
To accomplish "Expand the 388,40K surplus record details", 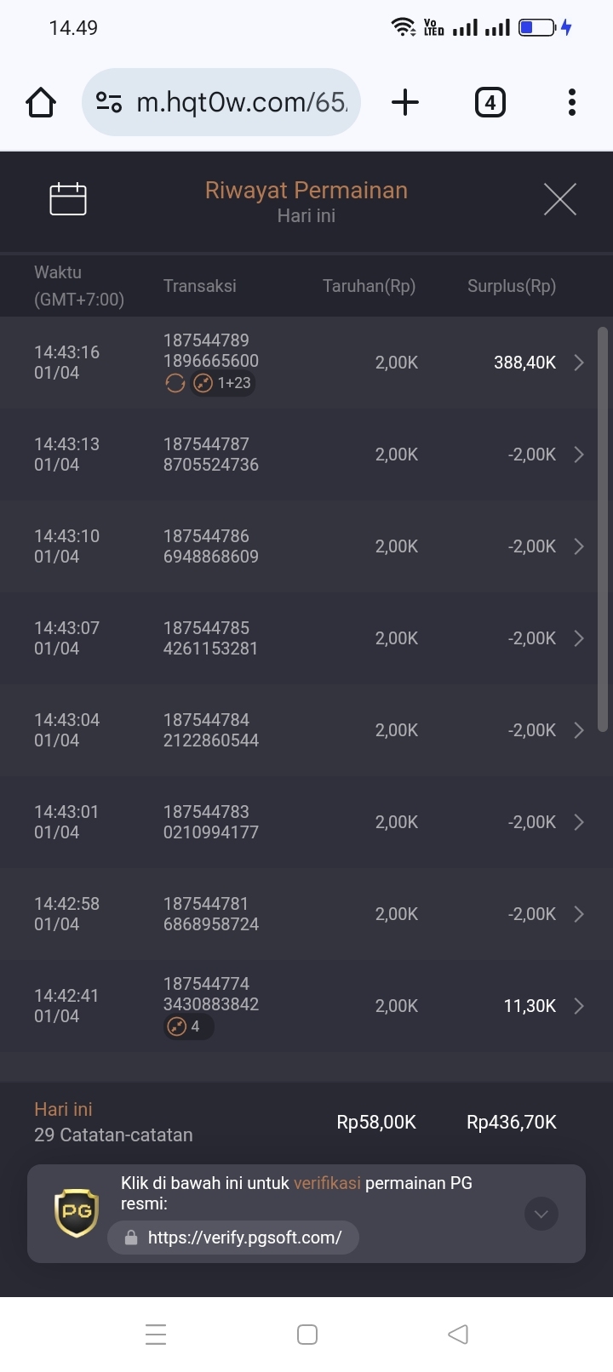I will tap(579, 363).
